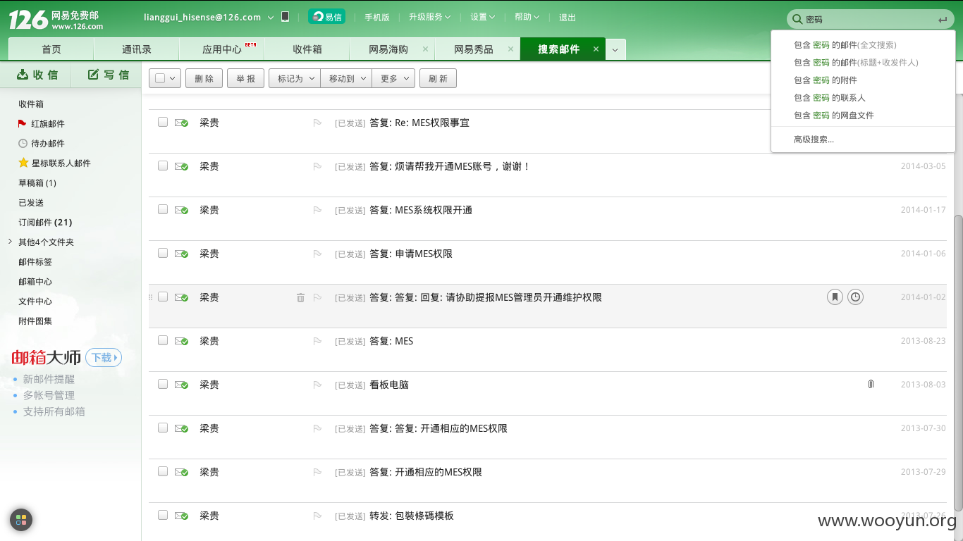Viewport: 963px width, 541px height.
Task: Click the mobile phone icon beside the account name
Action: coord(285,17)
